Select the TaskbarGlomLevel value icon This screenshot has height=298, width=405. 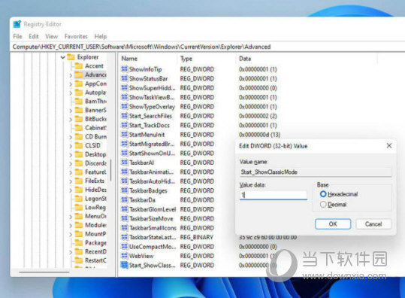pyautogui.click(x=125, y=209)
